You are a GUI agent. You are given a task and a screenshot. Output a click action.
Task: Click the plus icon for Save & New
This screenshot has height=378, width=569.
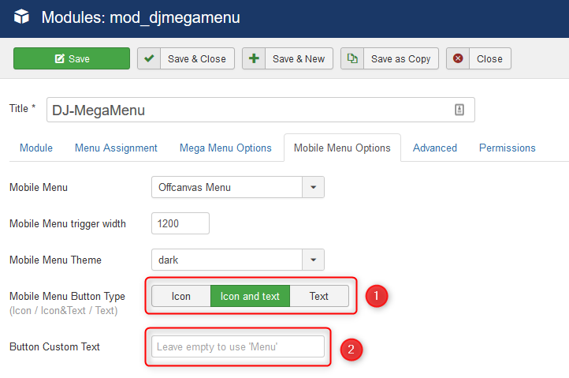point(254,58)
